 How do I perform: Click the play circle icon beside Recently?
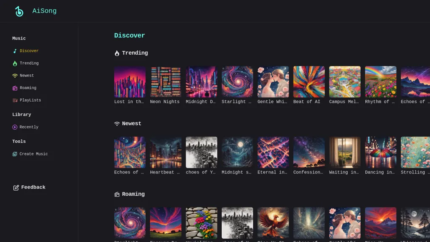[15, 127]
